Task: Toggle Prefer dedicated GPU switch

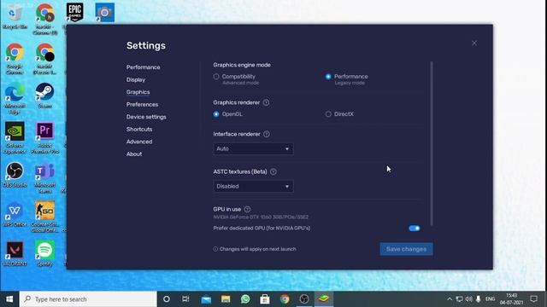Action: click(x=415, y=229)
